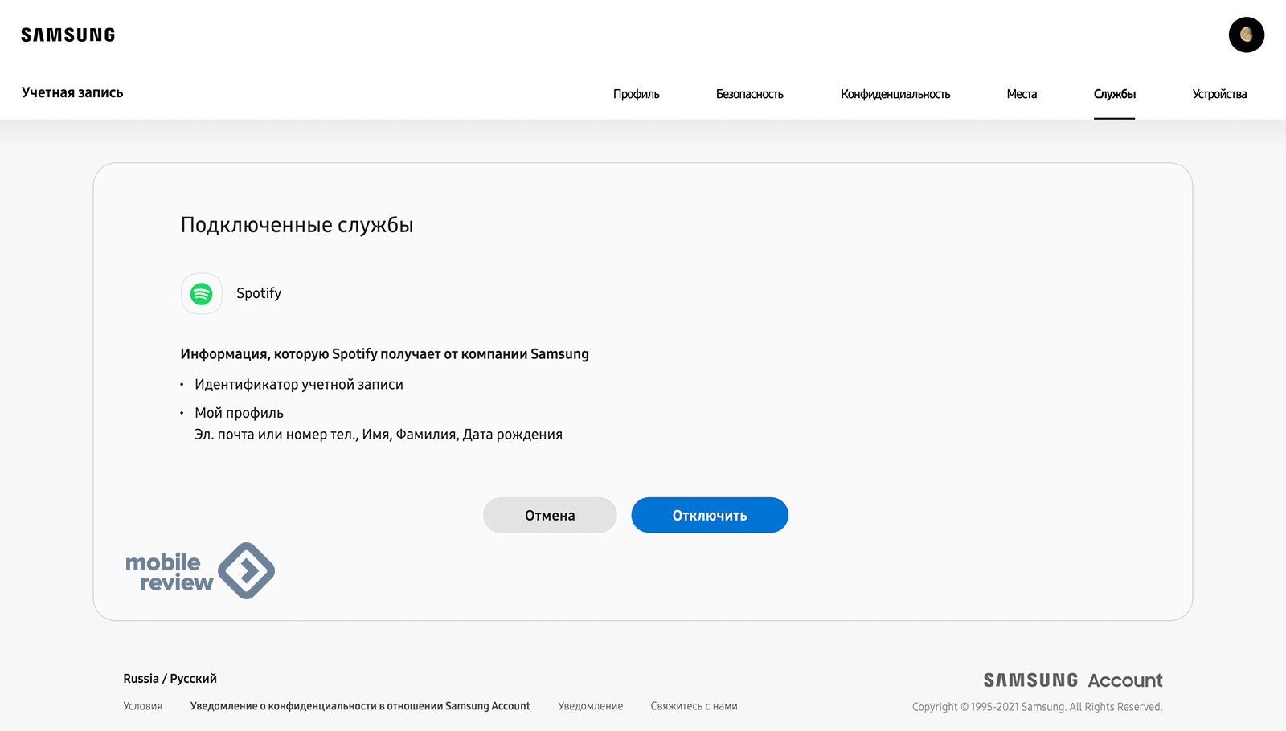Image resolution: width=1286 pixels, height=731 pixels.
Task: Click the Информация, которую Spotify получает heading
Action: [384, 354]
